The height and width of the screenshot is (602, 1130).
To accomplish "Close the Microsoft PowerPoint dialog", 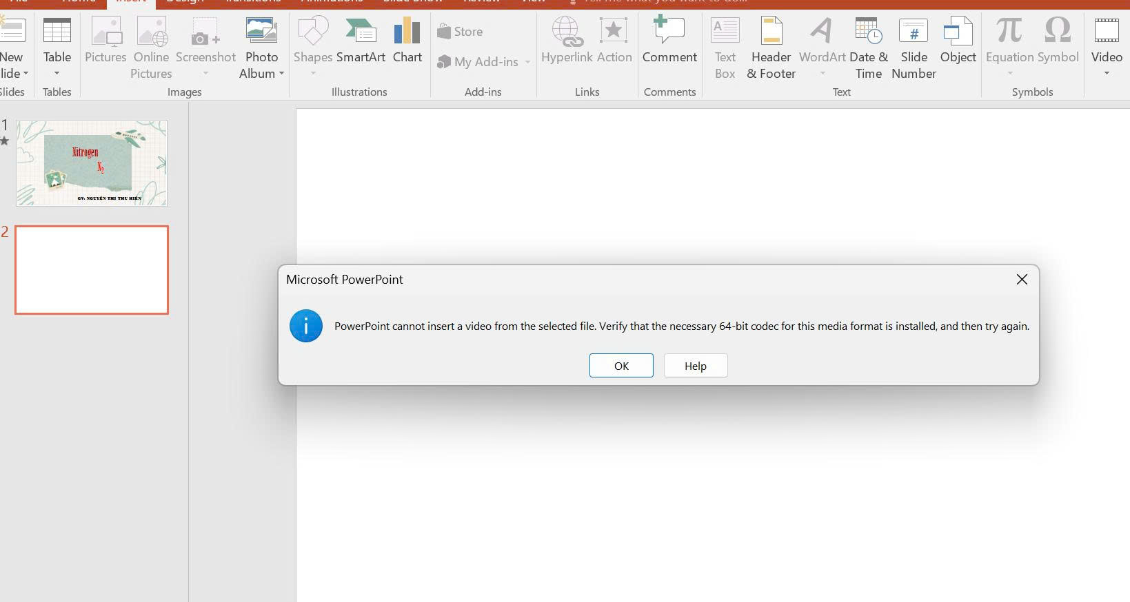I will point(1022,280).
